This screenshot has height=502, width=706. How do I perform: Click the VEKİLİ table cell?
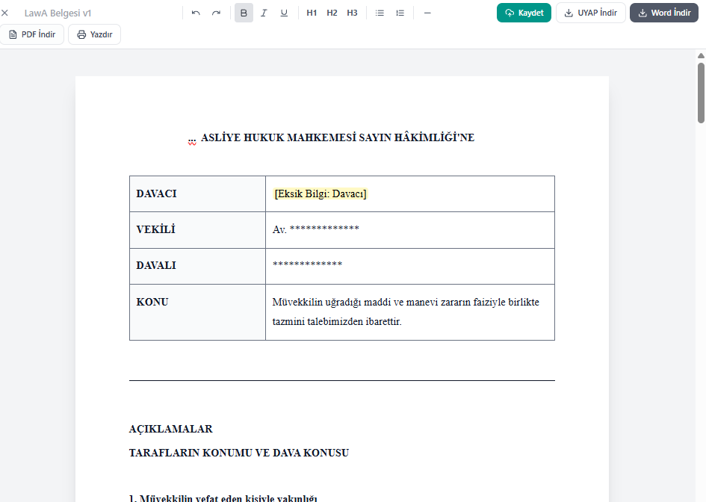click(198, 230)
